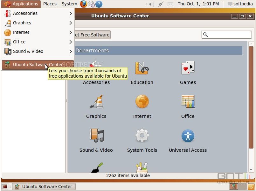Image resolution: width=256 pixels, height=191 pixels.
Task: Click the Accessories department label
Action: [96, 82]
